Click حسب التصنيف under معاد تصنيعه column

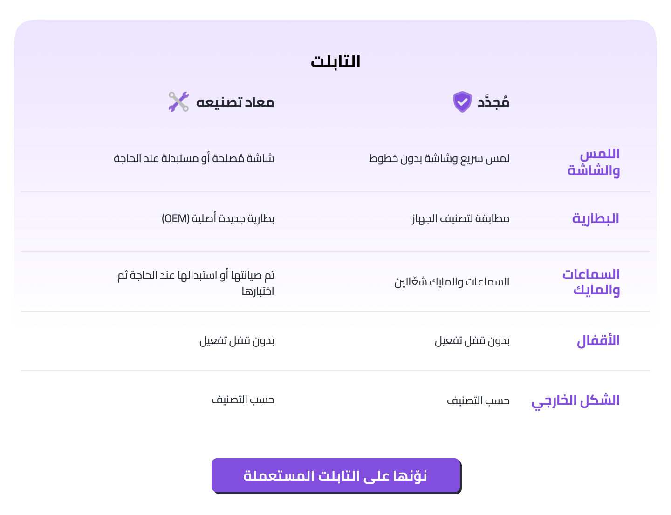click(x=243, y=400)
